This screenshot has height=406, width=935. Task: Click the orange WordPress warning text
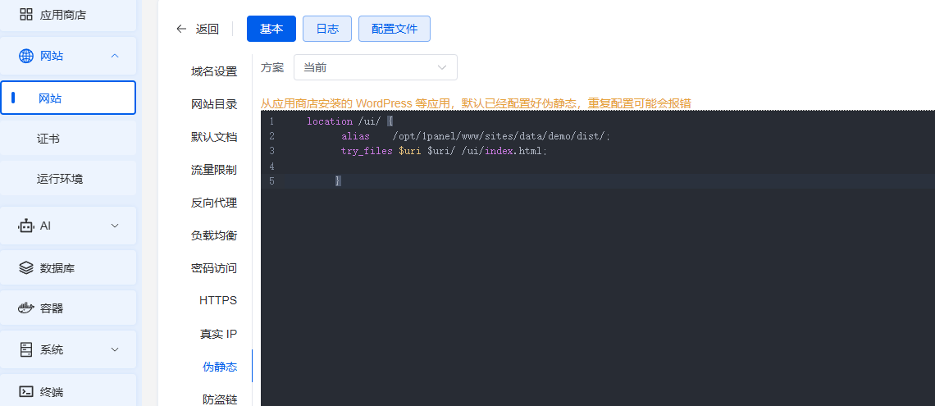point(476,103)
